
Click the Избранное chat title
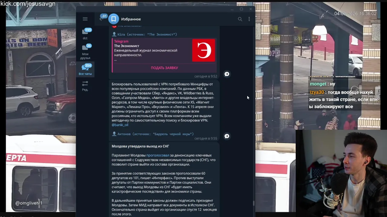pos(131,19)
